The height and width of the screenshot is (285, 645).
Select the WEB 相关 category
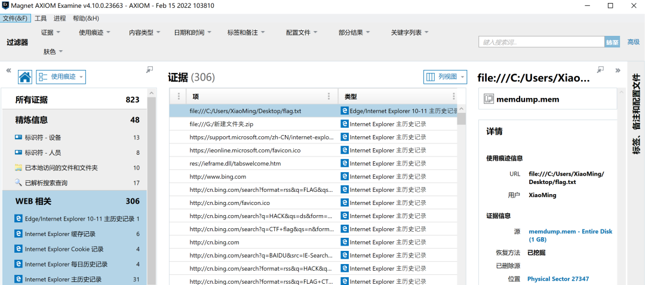[x=75, y=201]
